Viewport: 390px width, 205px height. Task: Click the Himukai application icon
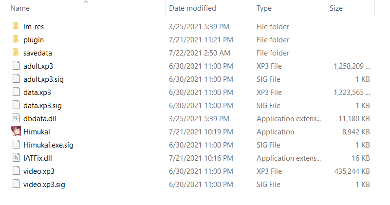point(16,131)
